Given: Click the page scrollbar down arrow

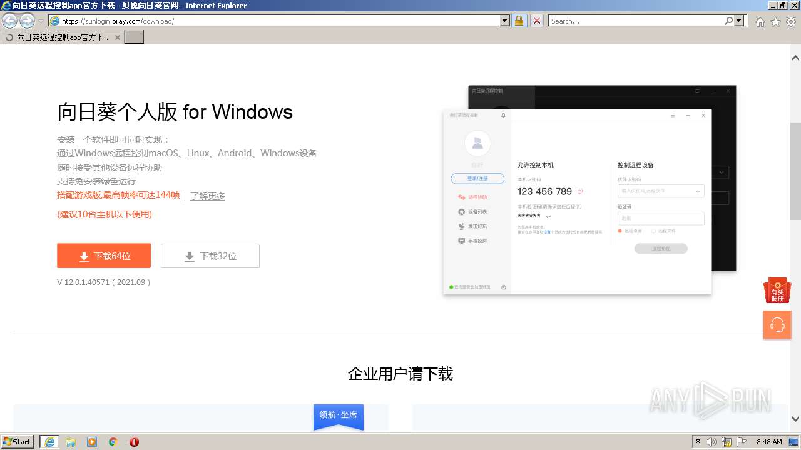Looking at the screenshot, I should 795,419.
